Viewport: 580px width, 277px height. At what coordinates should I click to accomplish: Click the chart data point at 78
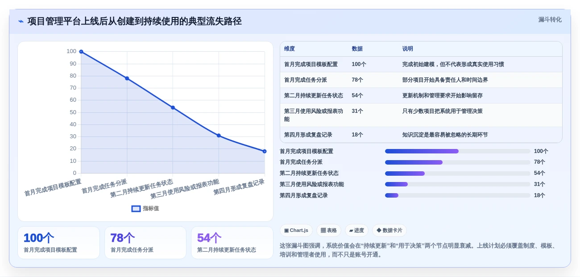pyautogui.click(x=127, y=79)
